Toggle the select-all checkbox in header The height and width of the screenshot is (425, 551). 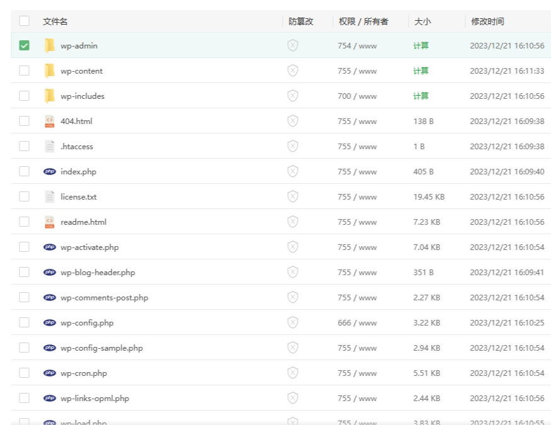(25, 21)
